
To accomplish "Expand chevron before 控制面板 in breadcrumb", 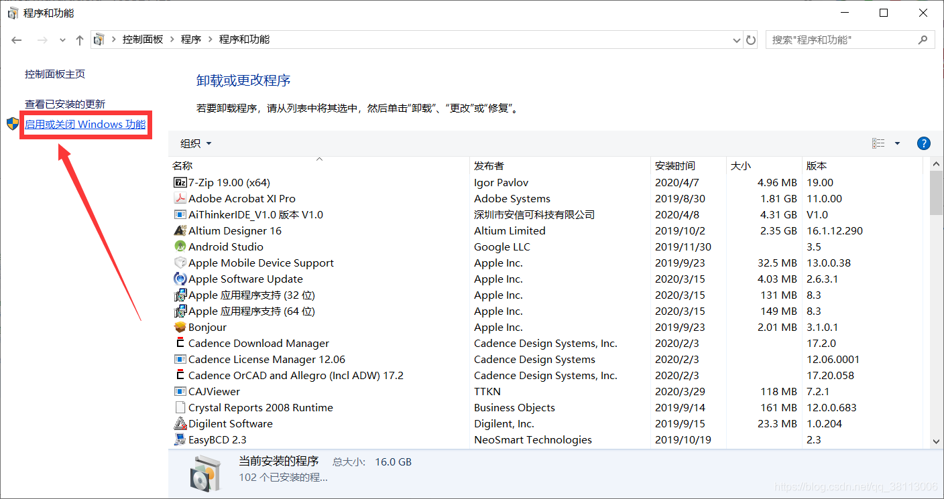I will click(x=114, y=40).
